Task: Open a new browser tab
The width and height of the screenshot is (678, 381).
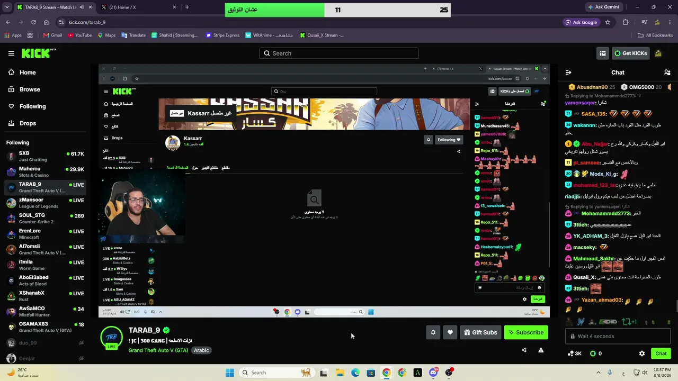Action: coord(187,7)
